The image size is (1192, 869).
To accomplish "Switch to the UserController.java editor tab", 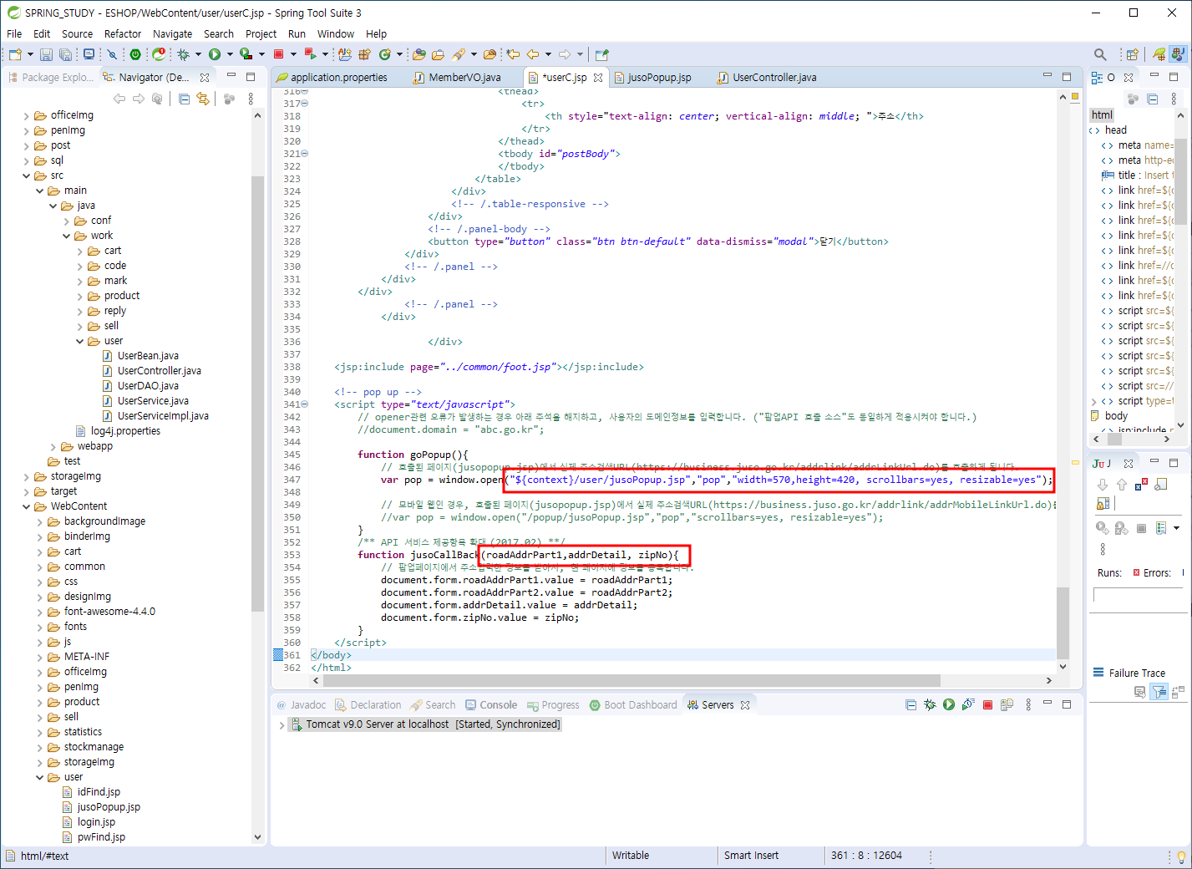I will [766, 78].
